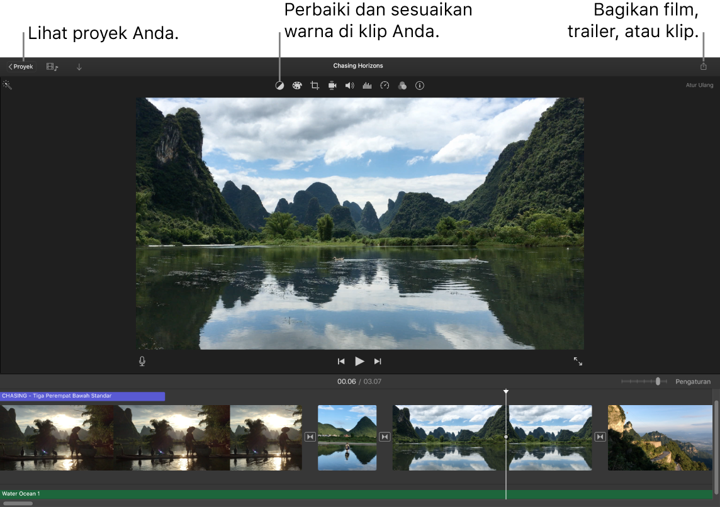Open the Color Correction palette controls
Viewport: 720px width, 507px height.
[x=296, y=86]
